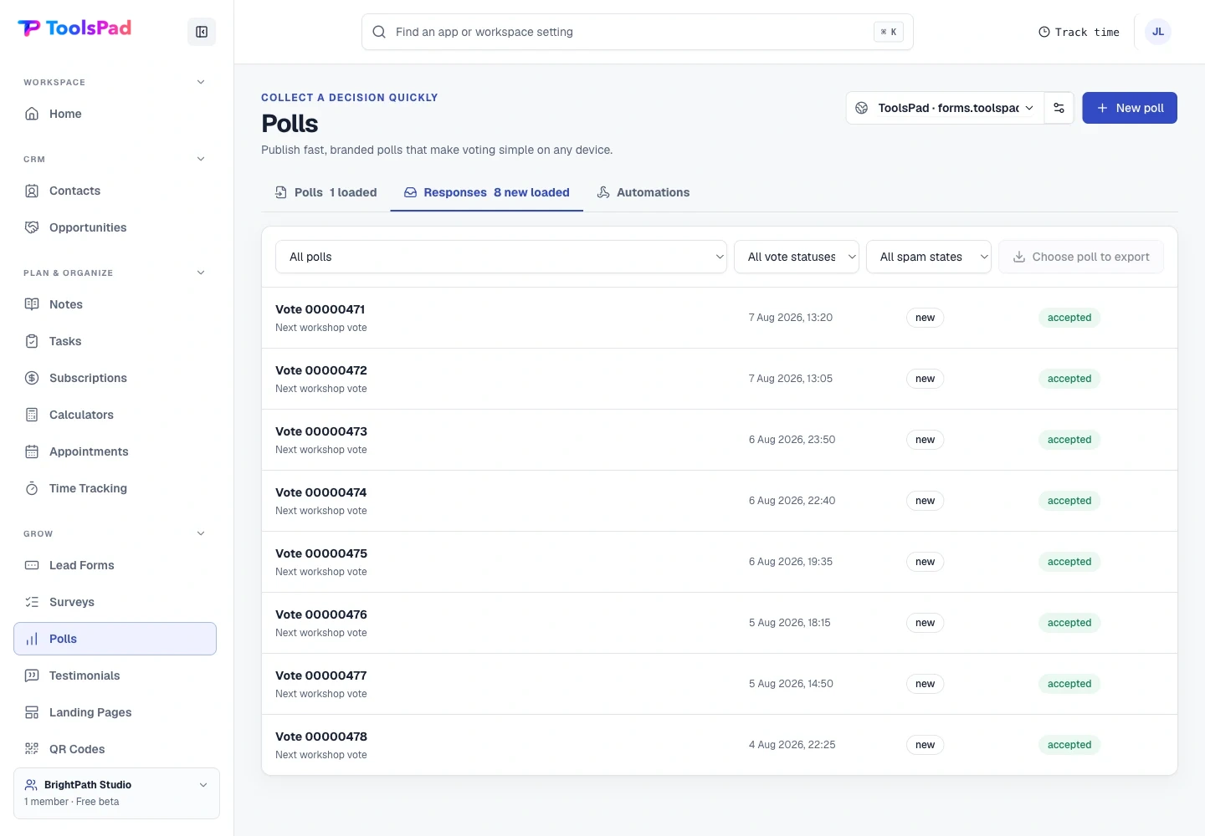Click the Testimonials speech icon

[32, 675]
